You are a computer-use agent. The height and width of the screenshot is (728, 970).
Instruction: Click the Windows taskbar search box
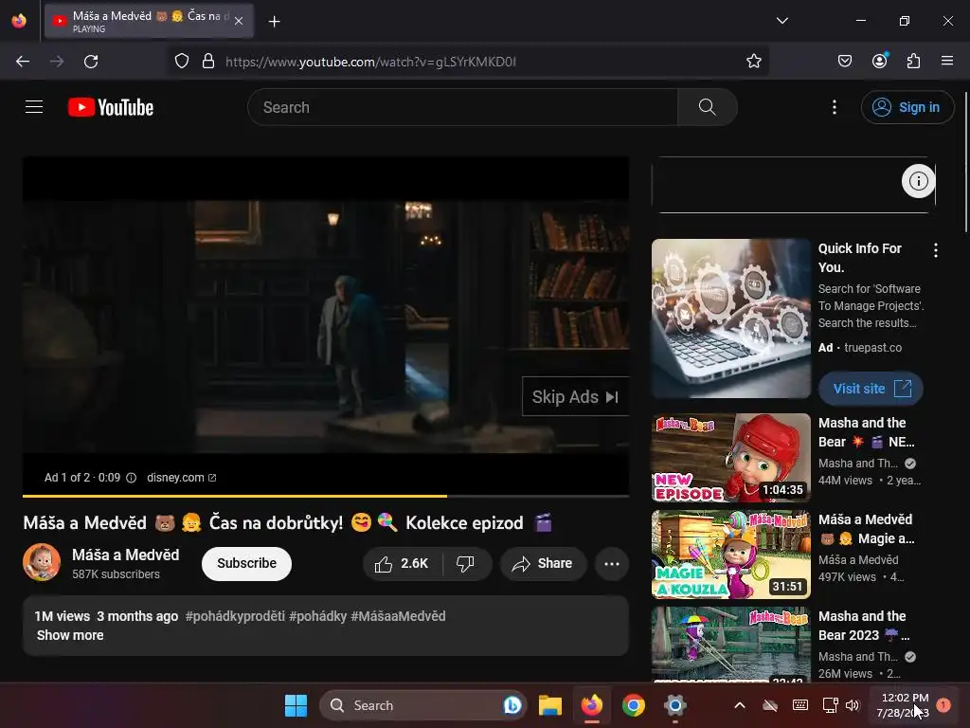coord(423,705)
